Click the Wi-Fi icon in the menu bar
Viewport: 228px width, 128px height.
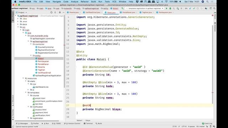[166, 1]
